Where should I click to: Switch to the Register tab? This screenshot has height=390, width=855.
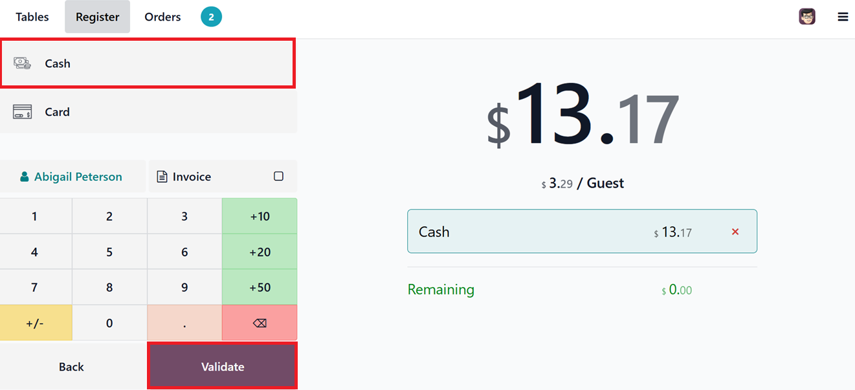[97, 17]
